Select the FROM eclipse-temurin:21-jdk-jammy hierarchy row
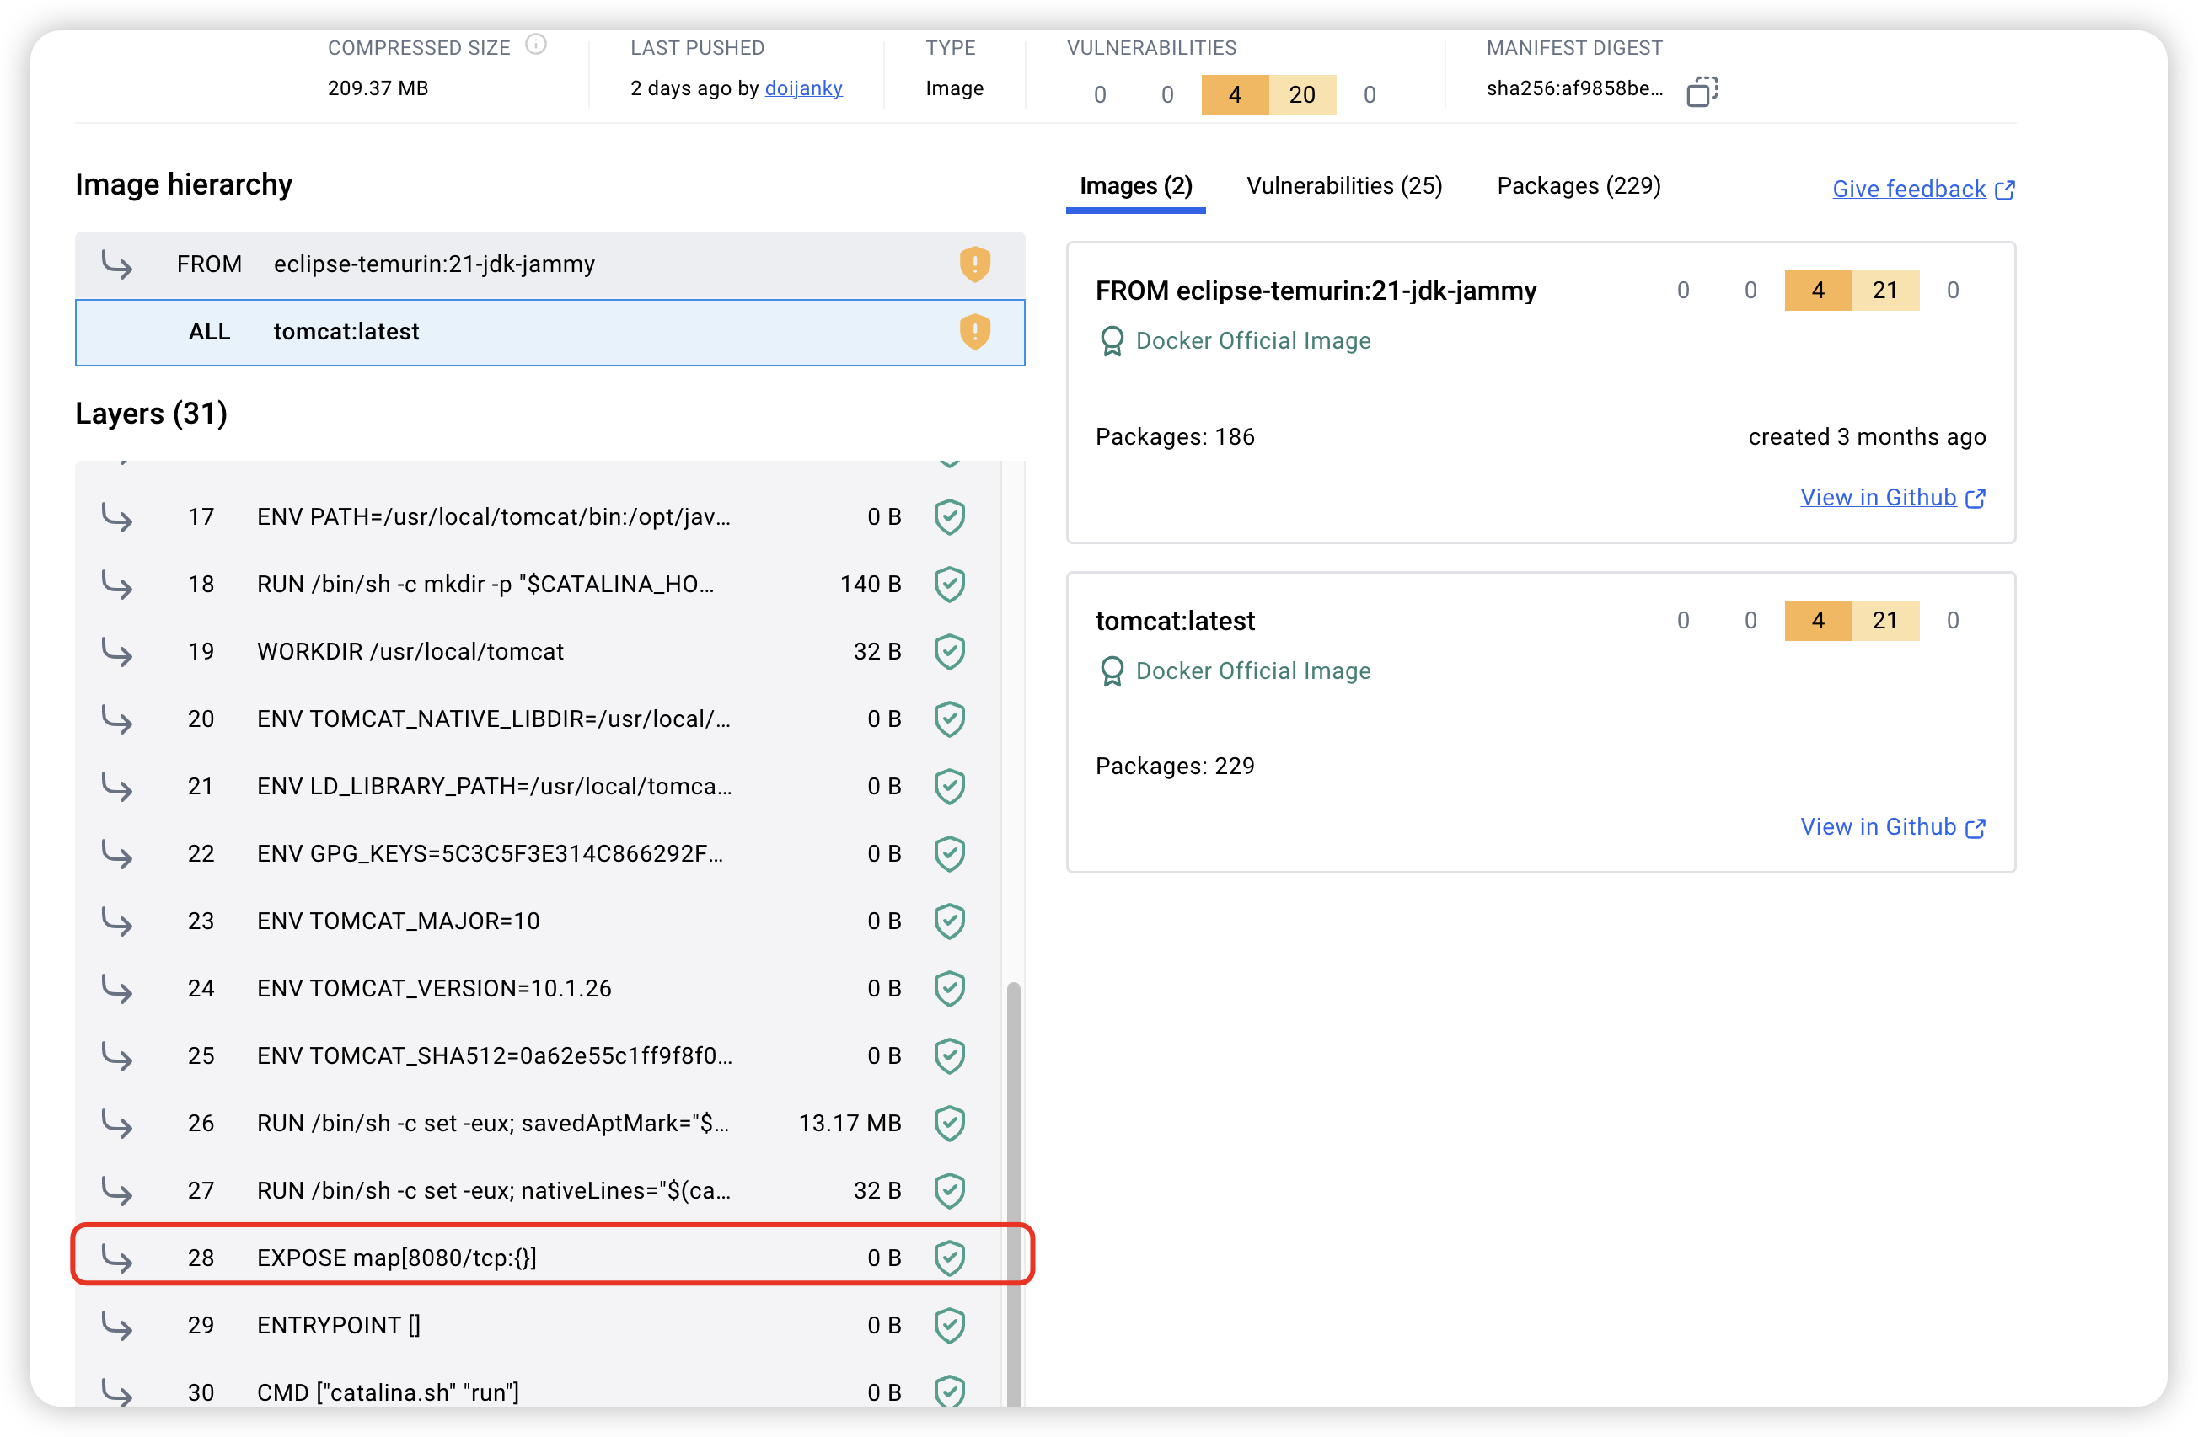The height and width of the screenshot is (1437, 2198). (434, 264)
